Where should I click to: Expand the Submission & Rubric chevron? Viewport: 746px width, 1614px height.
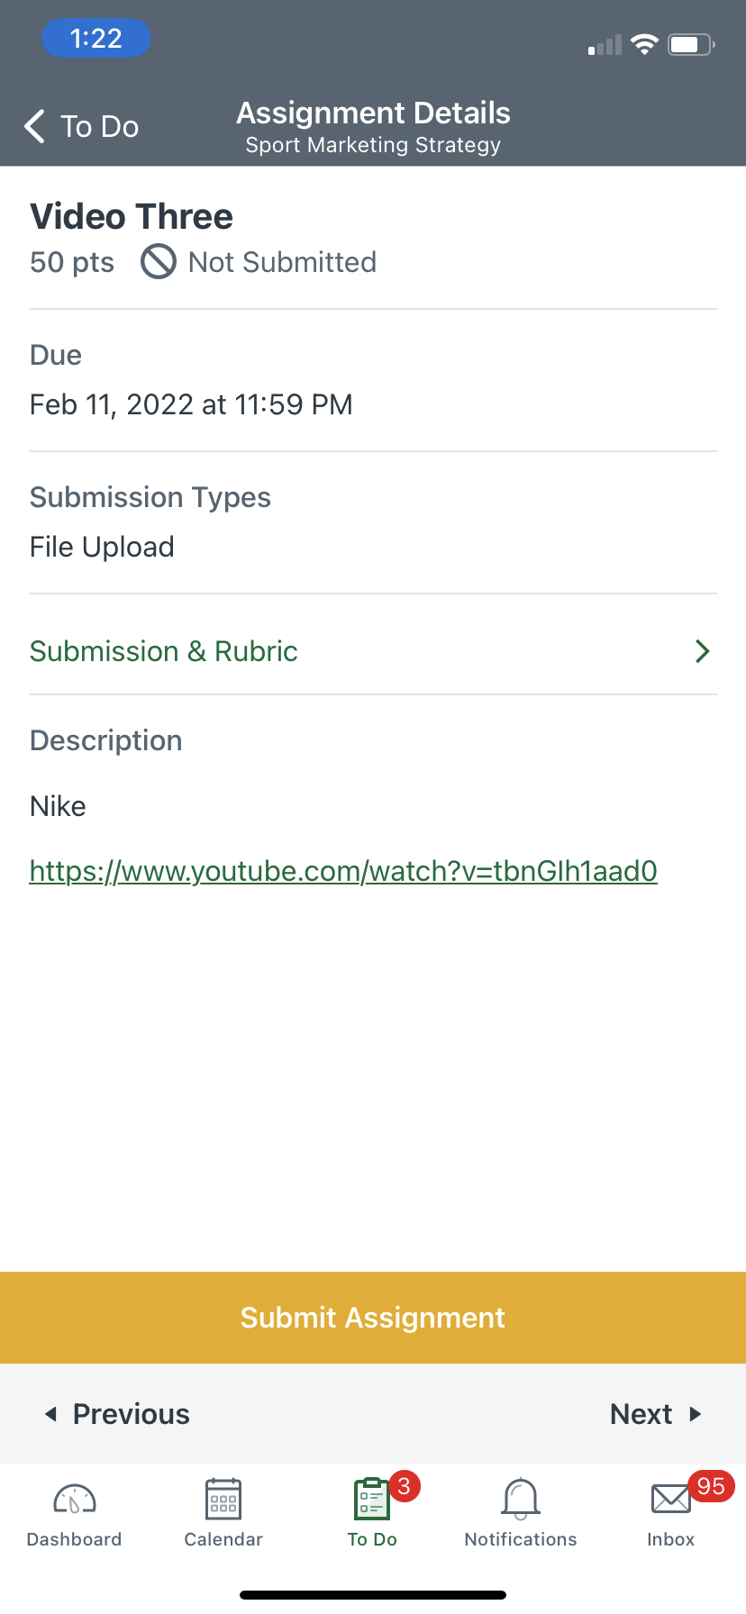pos(703,651)
